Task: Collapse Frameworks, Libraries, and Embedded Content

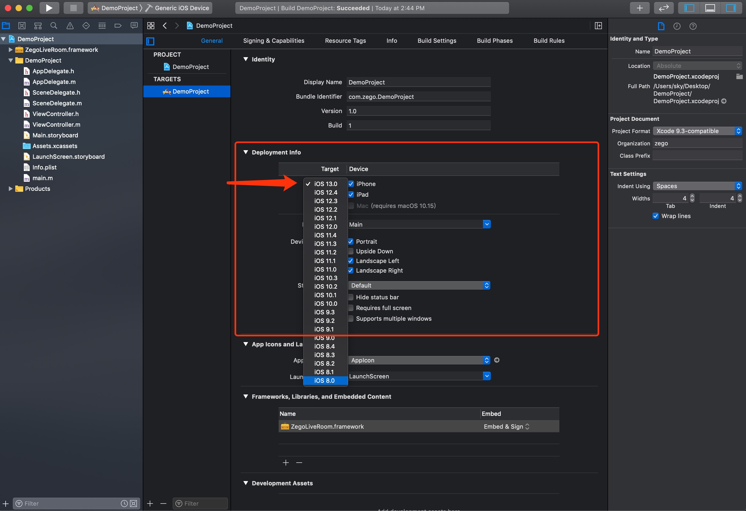Action: click(246, 397)
